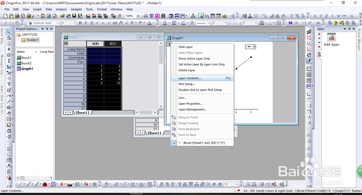
Task: Select the Pointer tool in Tools bar
Action: coord(9,31)
